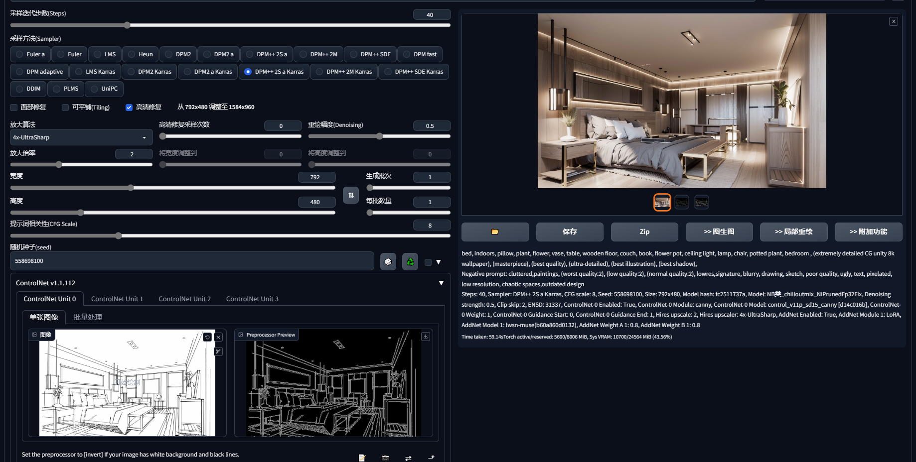Screen dimensions: 916x462
Task: Send result to 附加功能
Action: click(x=869, y=231)
